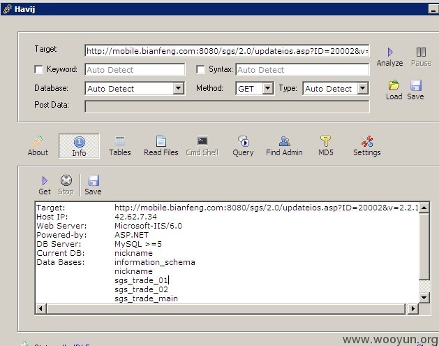439x346 pixels.
Task: Click the Keyword Auto Detect field
Action: (135, 69)
